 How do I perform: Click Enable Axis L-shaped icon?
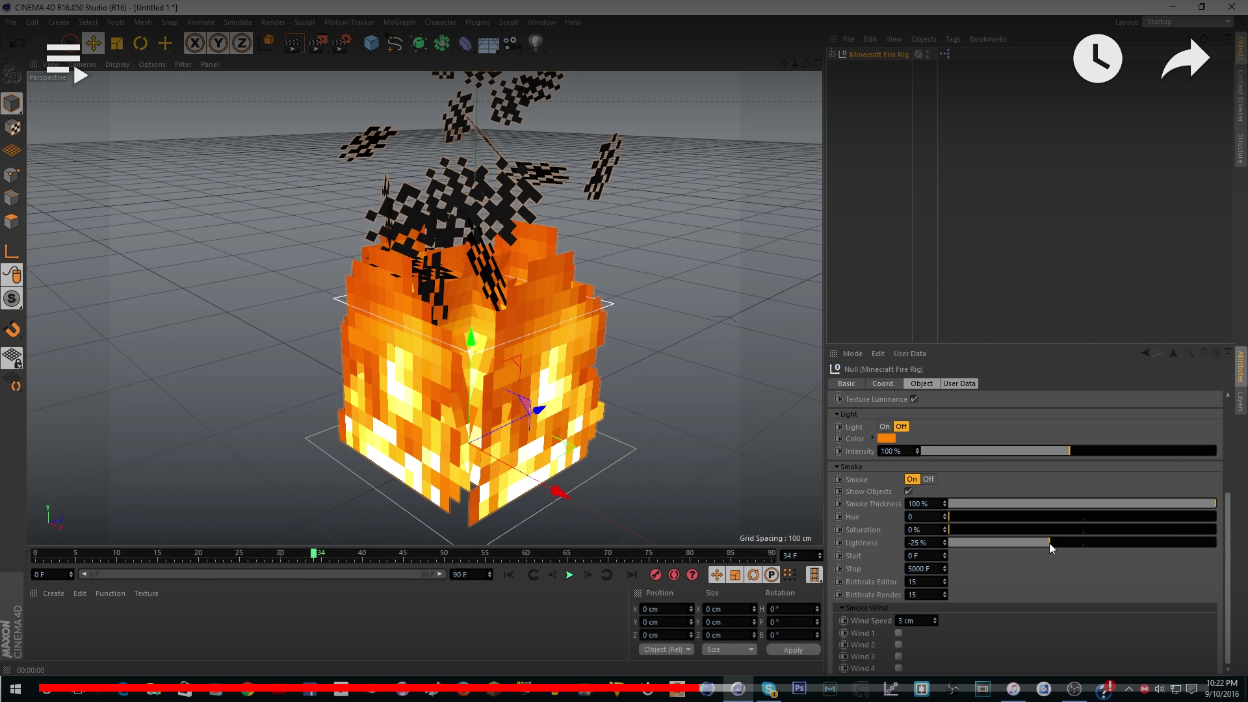click(x=12, y=252)
